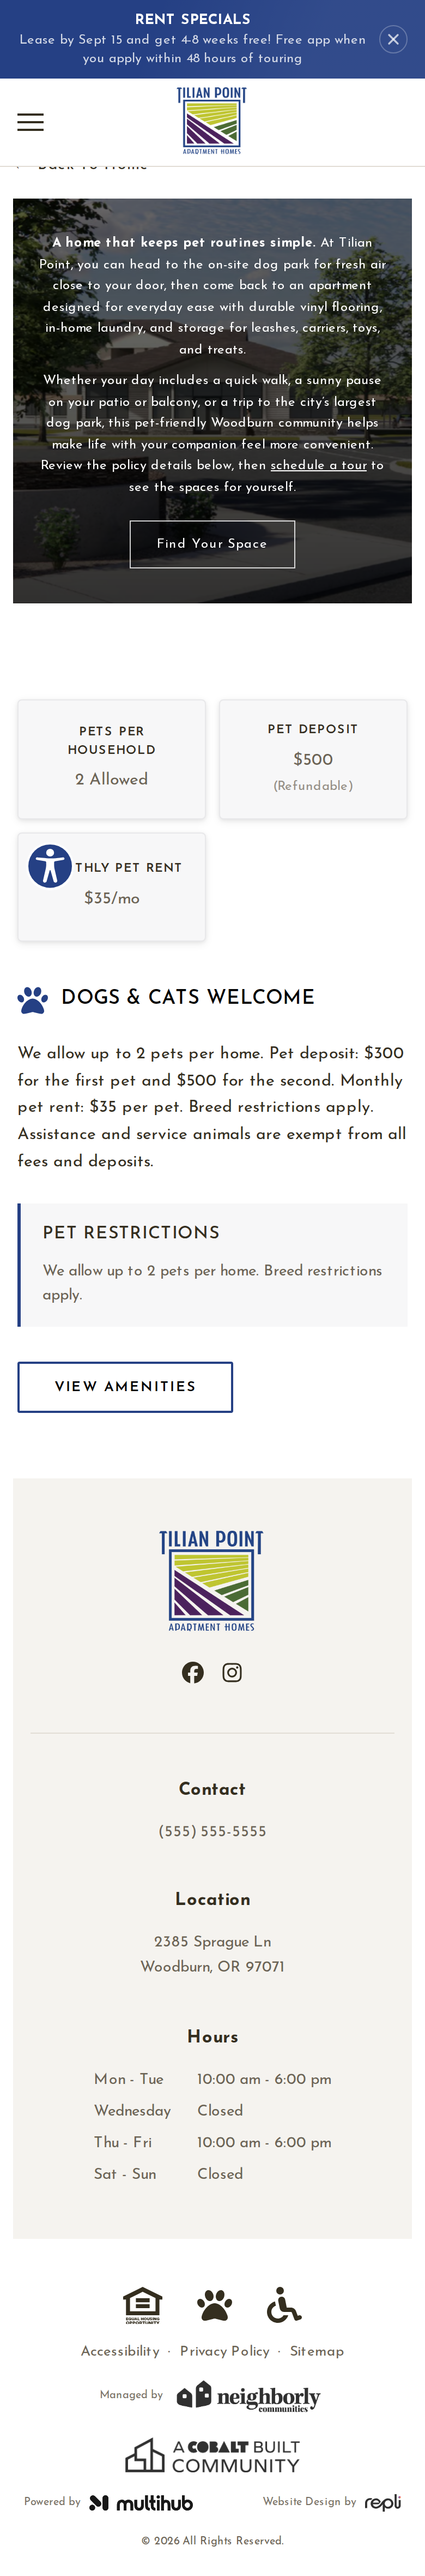This screenshot has height=2576, width=425.
Task: Click the Neighborly Communities logo
Action: pyautogui.click(x=248, y=2396)
